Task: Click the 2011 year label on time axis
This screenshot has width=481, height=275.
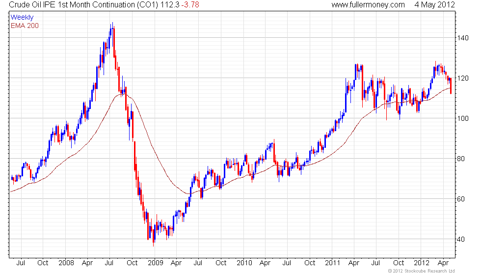Action: click(333, 263)
